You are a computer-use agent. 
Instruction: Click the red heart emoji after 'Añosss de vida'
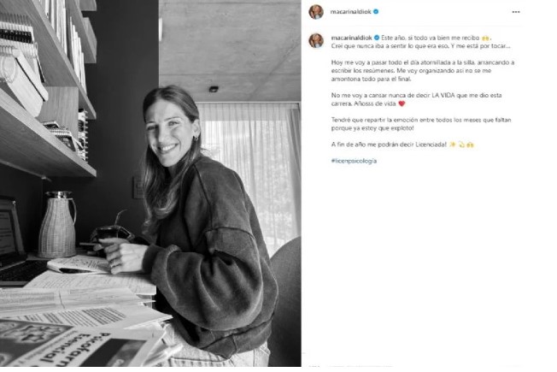pos(402,103)
